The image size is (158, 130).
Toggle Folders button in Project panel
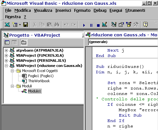(24, 42)
